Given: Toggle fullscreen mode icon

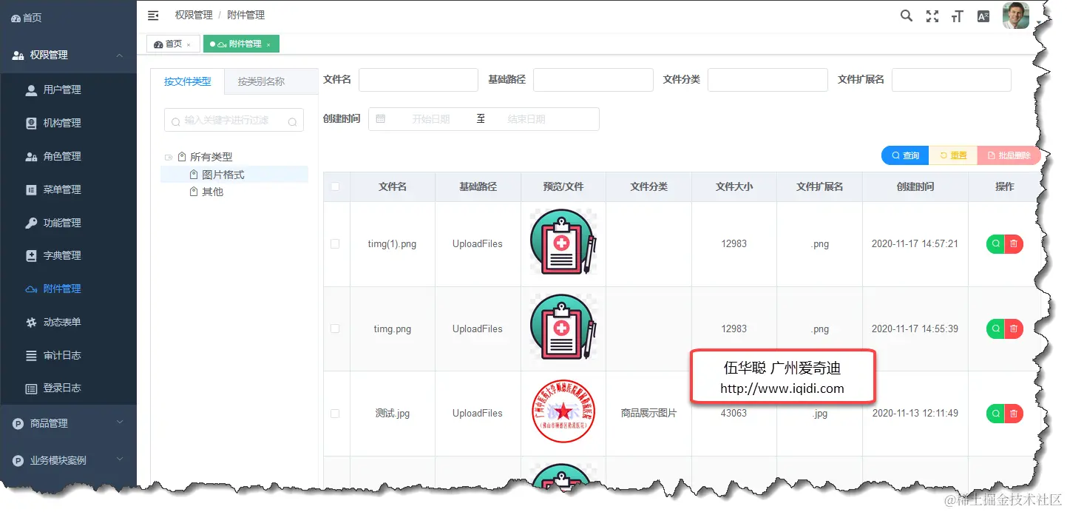Looking at the screenshot, I should [x=932, y=16].
